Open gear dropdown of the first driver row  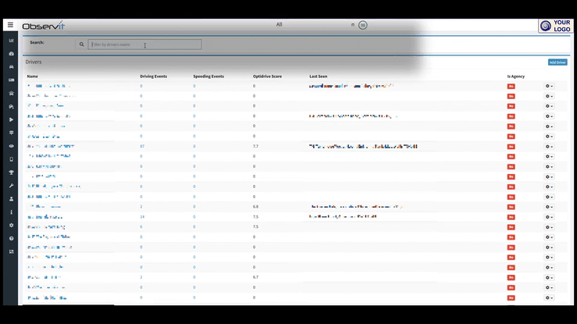coord(549,86)
